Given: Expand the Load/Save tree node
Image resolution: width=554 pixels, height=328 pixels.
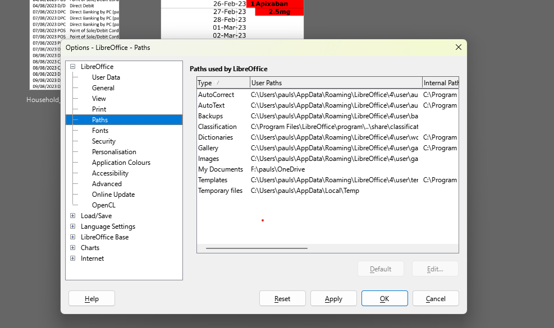Looking at the screenshot, I should click(x=73, y=216).
